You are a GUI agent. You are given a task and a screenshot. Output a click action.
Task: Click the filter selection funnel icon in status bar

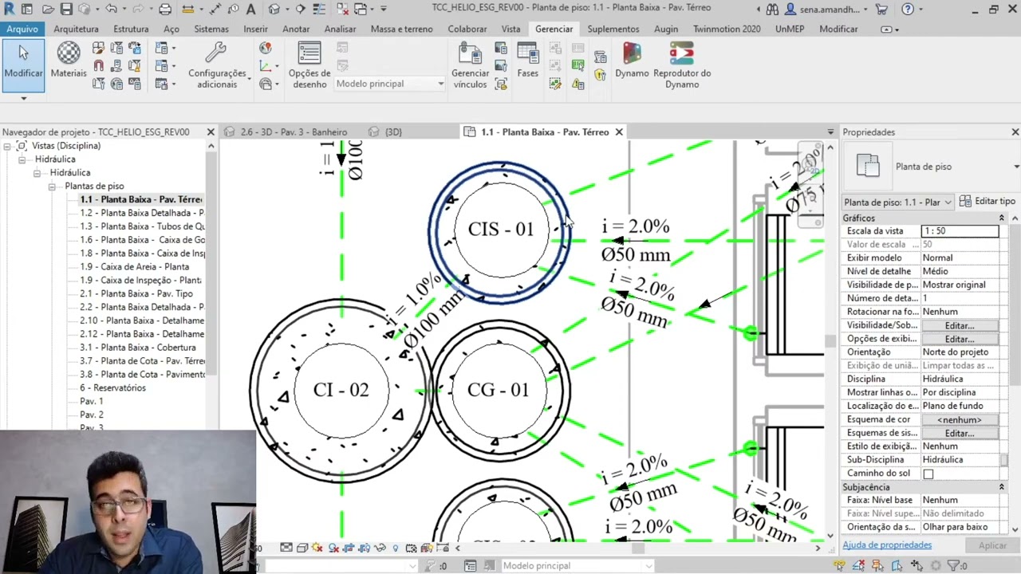pos(953,566)
